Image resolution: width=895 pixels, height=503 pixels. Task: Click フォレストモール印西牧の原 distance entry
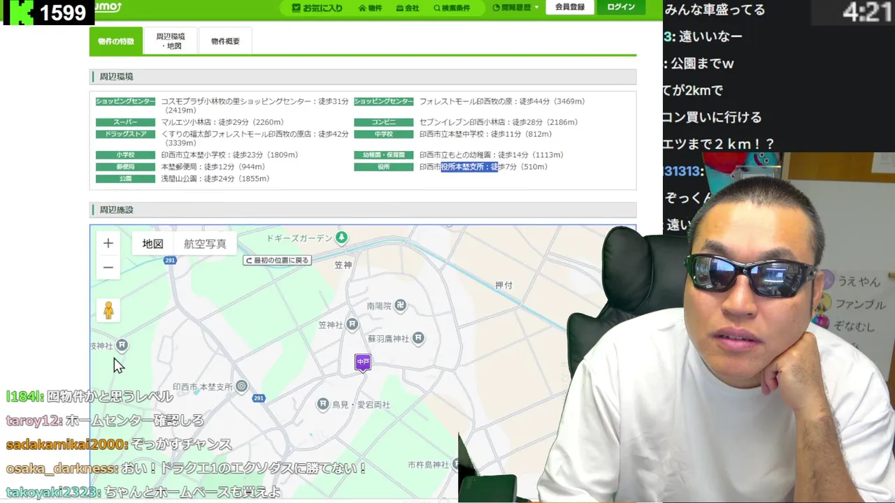[502, 101]
